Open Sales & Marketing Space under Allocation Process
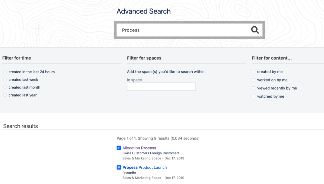This screenshot has width=324, height=184. tap(142, 158)
